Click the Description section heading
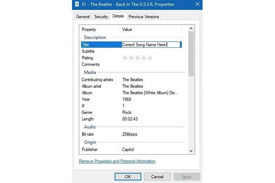This screenshot has width=275, height=183. coord(95,38)
